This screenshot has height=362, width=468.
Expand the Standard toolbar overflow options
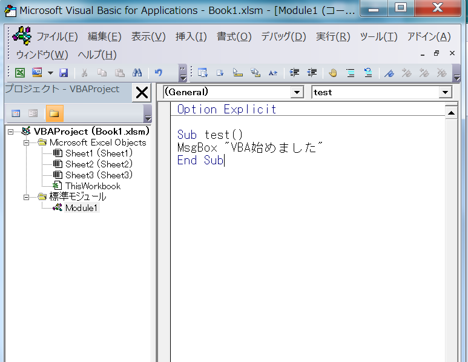click(182, 73)
